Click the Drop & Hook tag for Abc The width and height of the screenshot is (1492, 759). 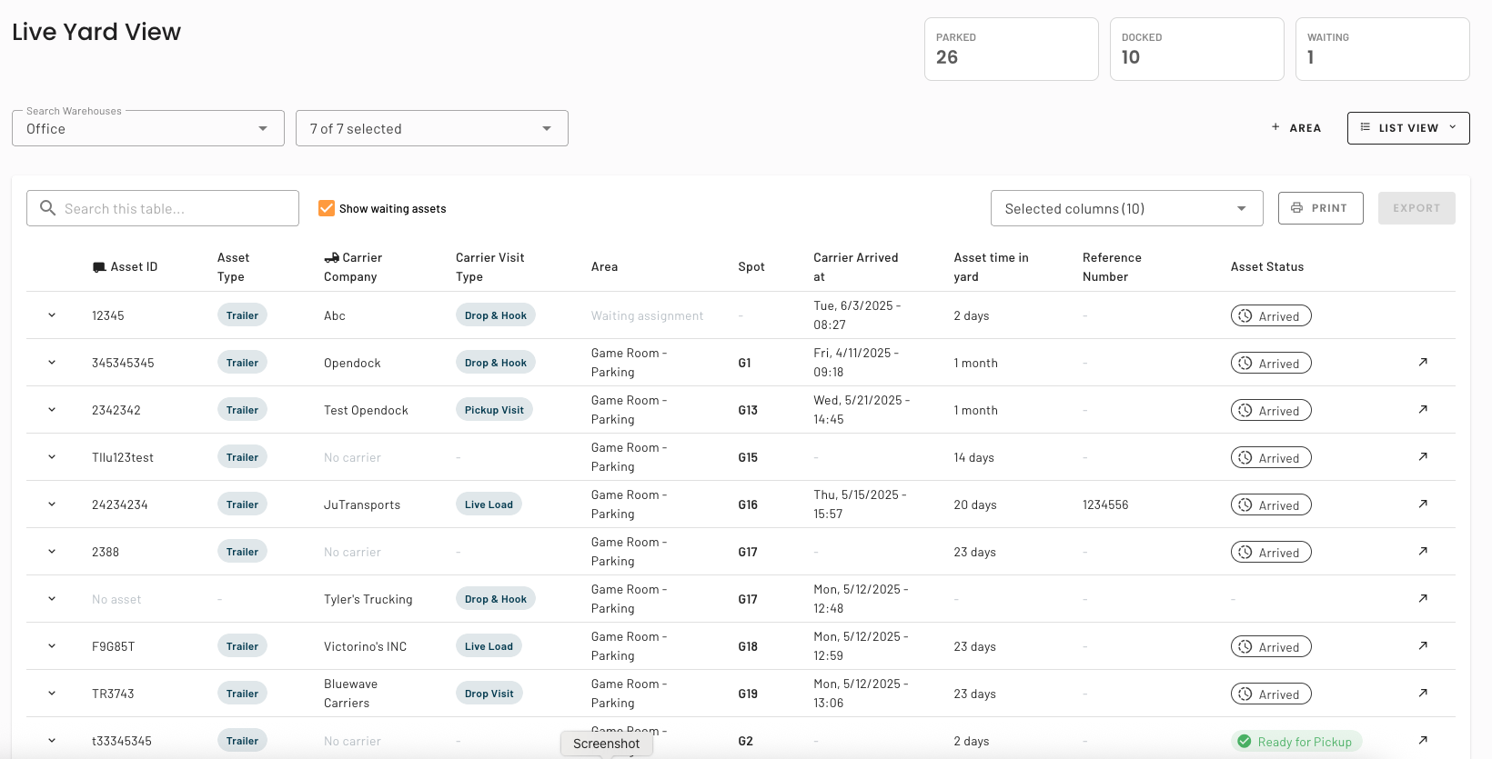tap(495, 315)
